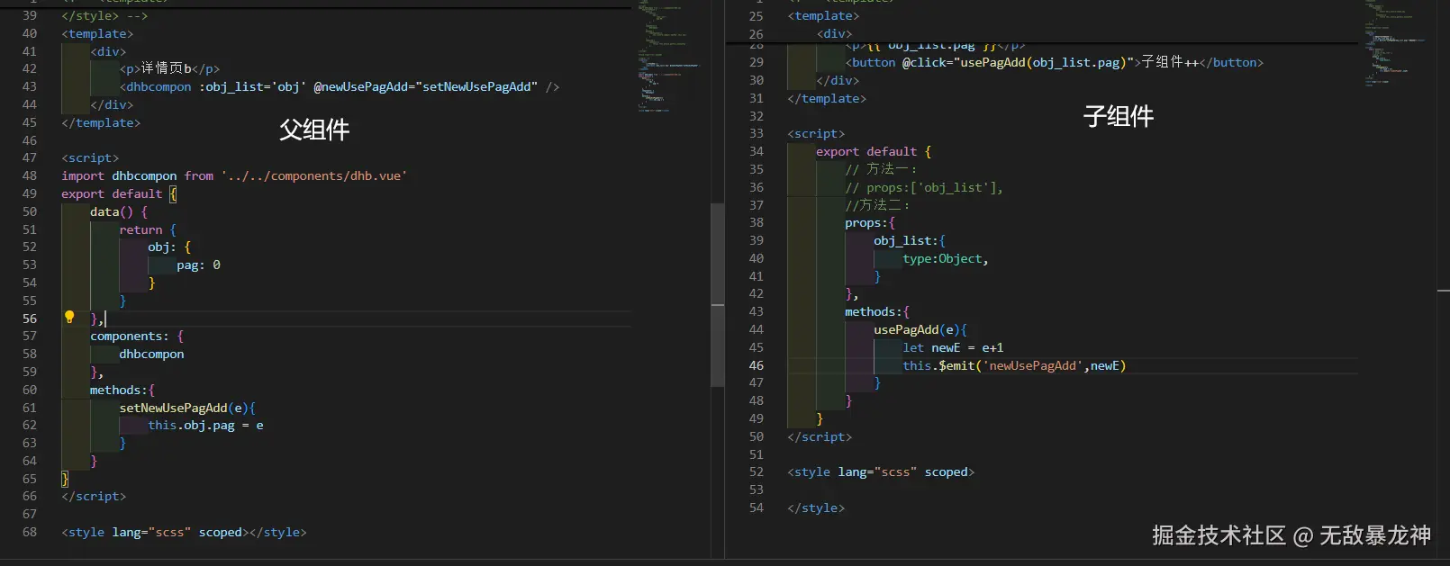Screen dimensions: 1450x566
Task: Click the 'import dhbcompon' statement on line 48
Action: (119, 175)
